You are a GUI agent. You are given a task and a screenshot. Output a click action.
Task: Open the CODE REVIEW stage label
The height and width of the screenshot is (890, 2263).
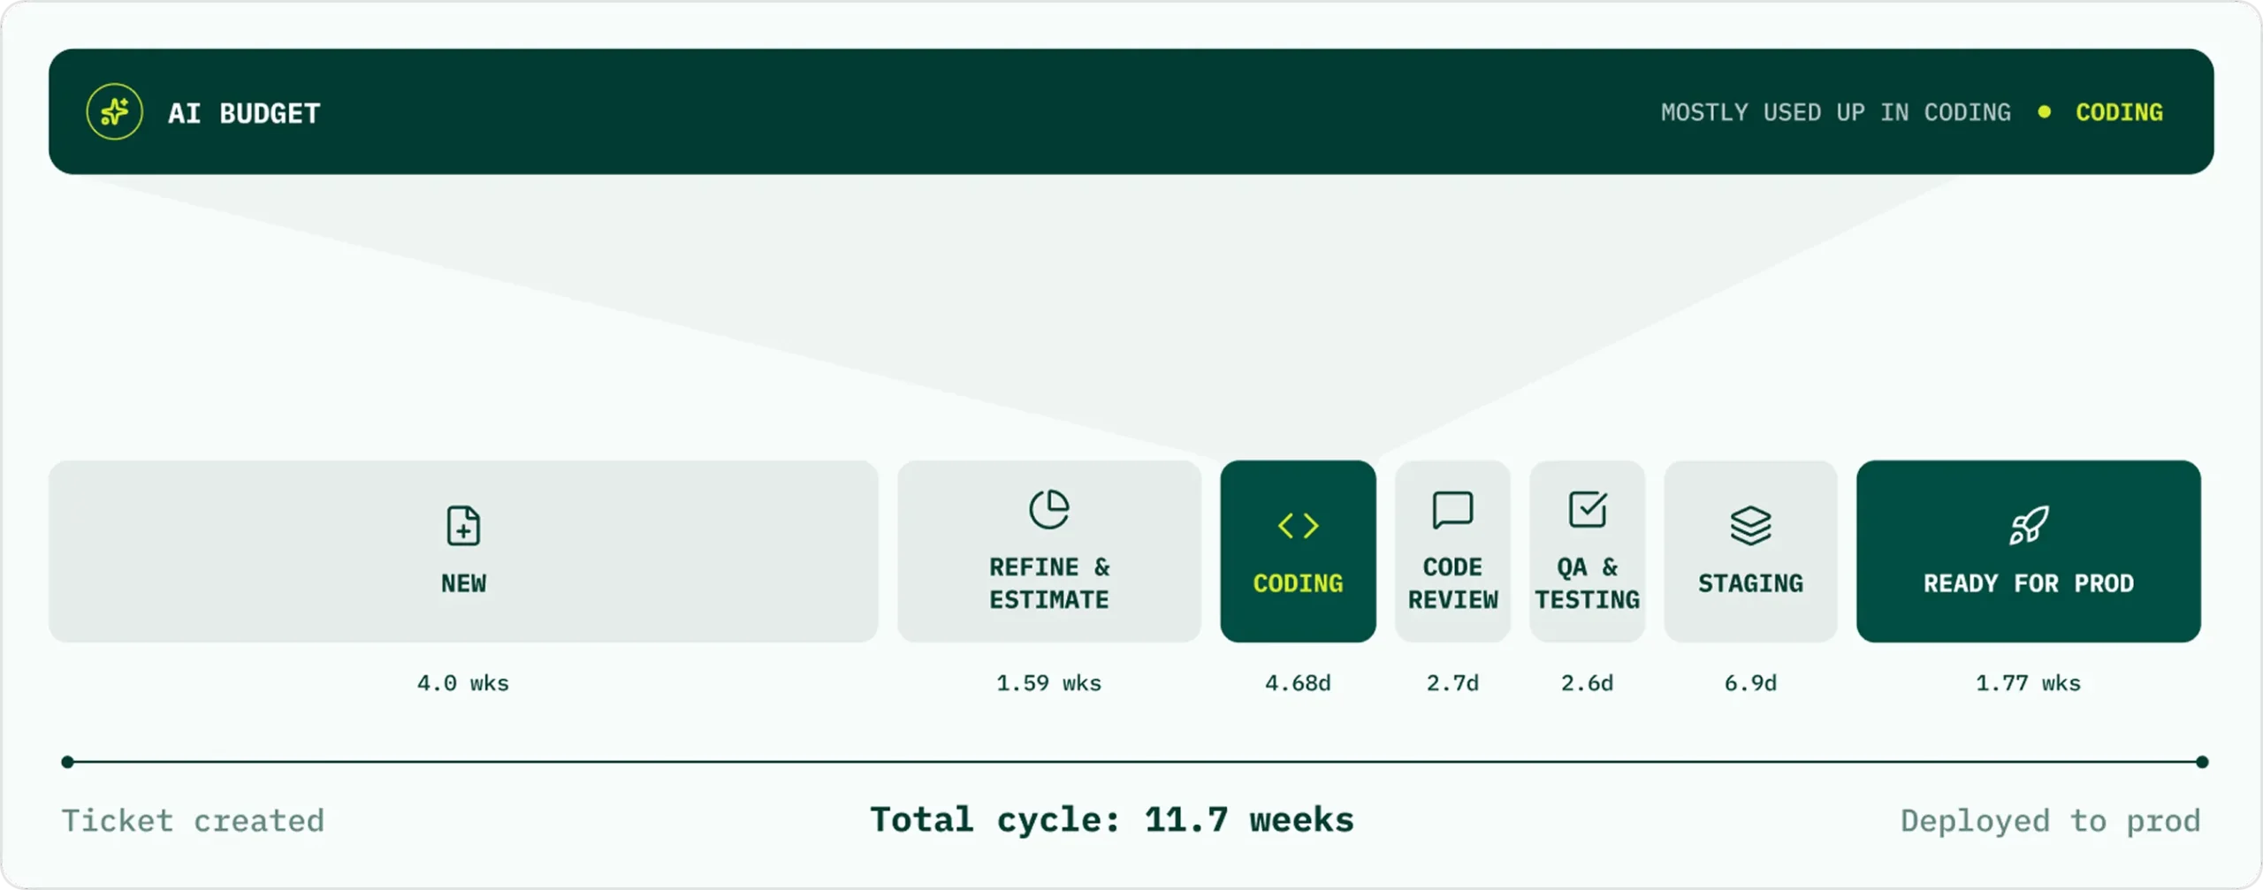(x=1452, y=583)
